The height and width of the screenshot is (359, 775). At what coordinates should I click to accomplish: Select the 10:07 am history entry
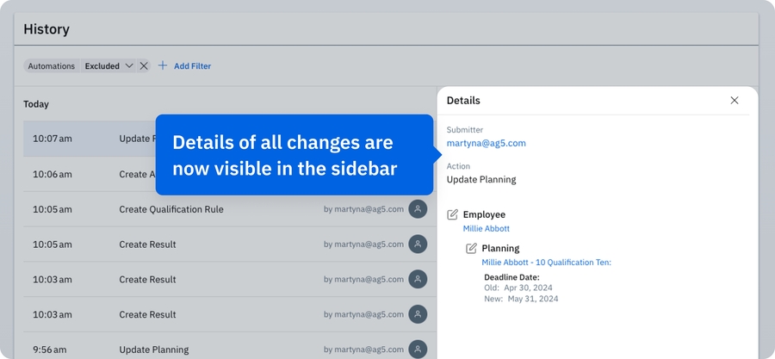pos(86,139)
